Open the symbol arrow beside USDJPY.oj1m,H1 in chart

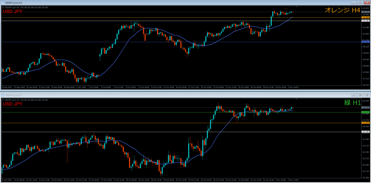point(3,100)
